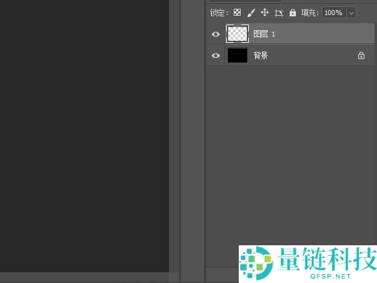The width and height of the screenshot is (377, 283).
Task: Click the horizontal scrollbar below the canvas
Action: 84,277
